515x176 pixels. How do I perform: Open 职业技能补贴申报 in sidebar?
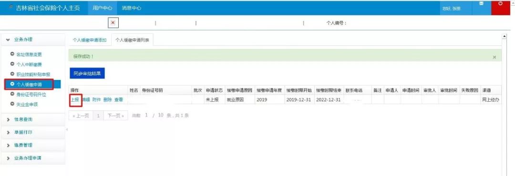click(x=33, y=74)
